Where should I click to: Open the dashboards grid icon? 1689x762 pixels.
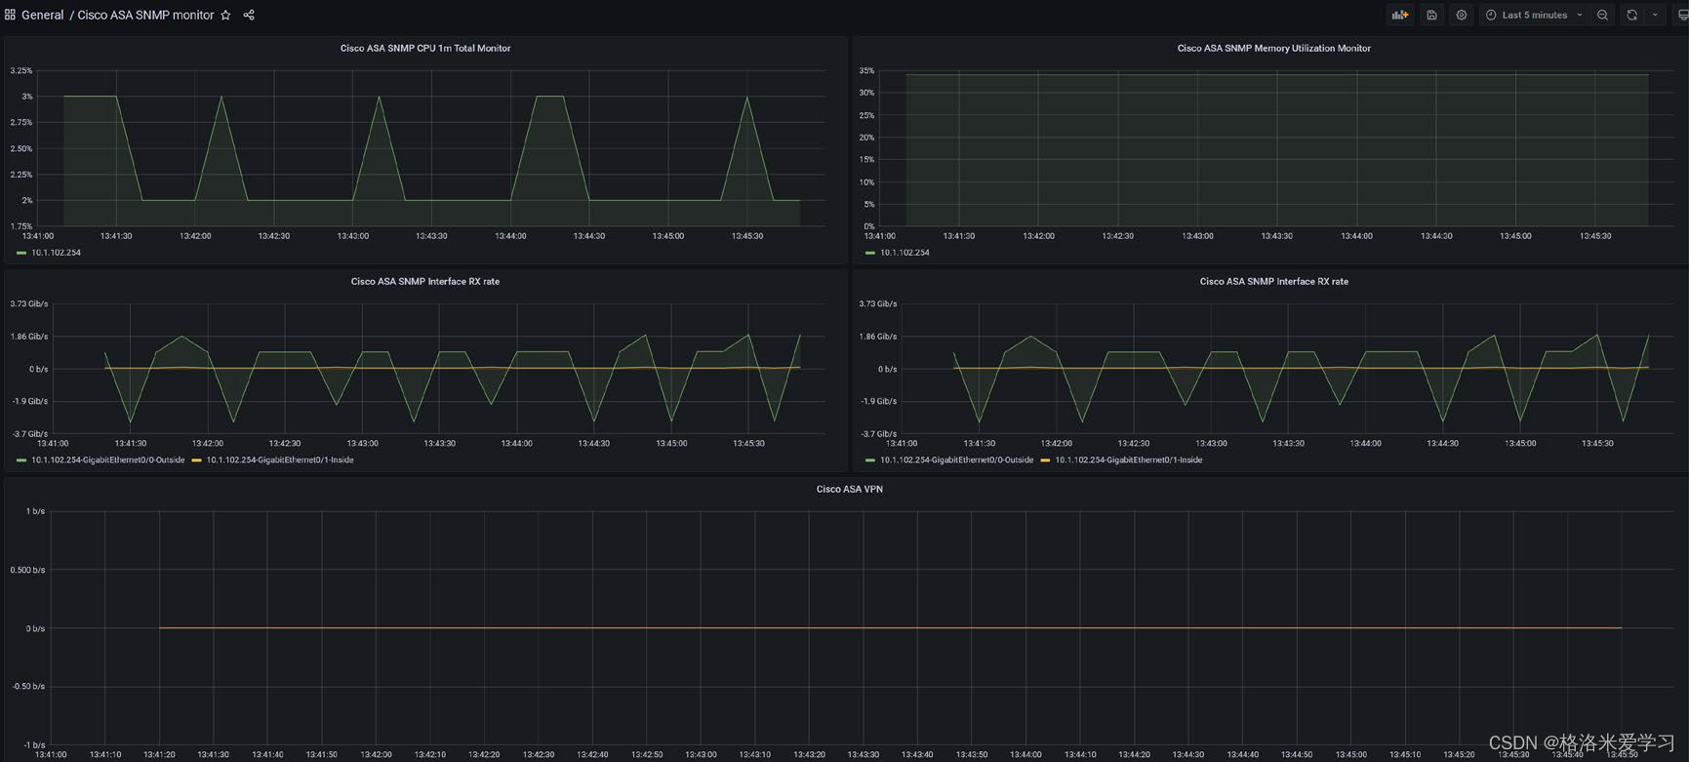tap(10, 15)
